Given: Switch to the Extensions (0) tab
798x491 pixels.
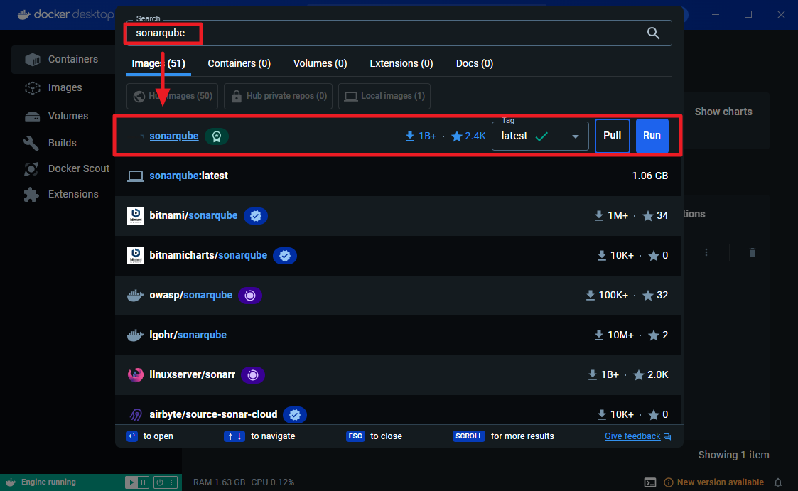Looking at the screenshot, I should click(x=401, y=64).
